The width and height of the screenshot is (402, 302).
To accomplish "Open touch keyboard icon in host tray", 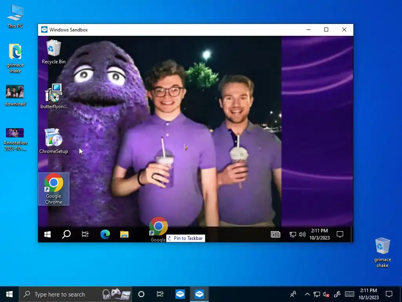I will 349,294.
